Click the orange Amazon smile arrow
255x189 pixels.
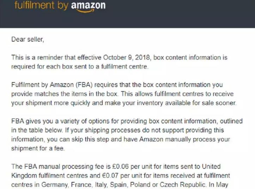coord(85,11)
